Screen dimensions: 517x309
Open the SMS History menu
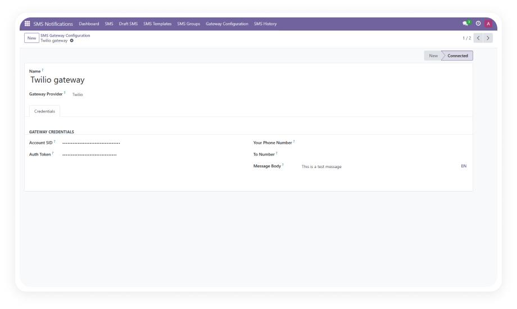(265, 24)
